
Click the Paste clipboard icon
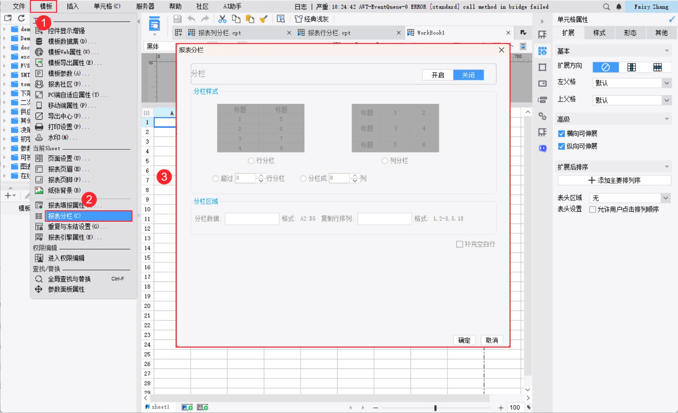[250, 19]
